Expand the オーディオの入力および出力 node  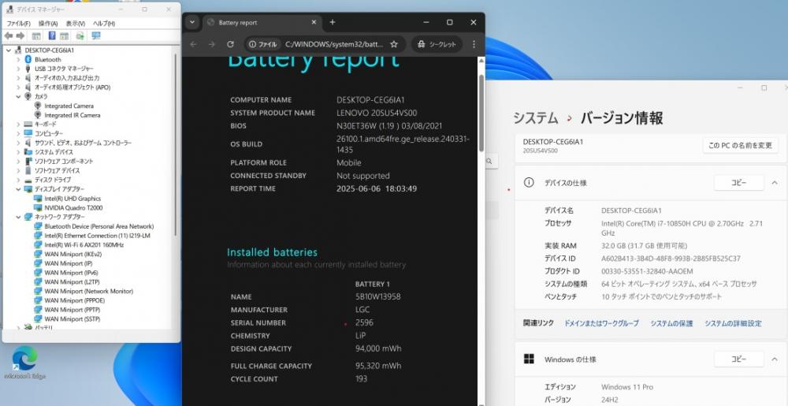[x=19, y=78]
